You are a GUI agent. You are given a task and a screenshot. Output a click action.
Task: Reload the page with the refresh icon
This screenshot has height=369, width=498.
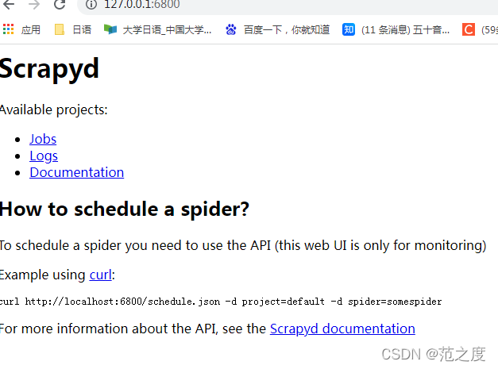tap(60, 5)
